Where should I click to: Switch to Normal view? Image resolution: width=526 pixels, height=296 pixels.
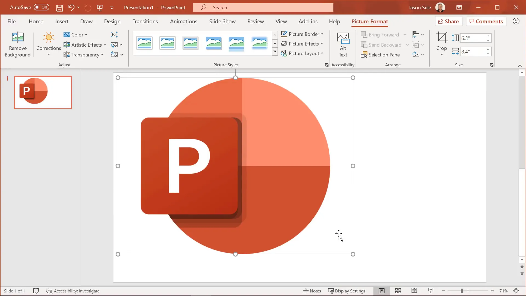tap(382, 291)
